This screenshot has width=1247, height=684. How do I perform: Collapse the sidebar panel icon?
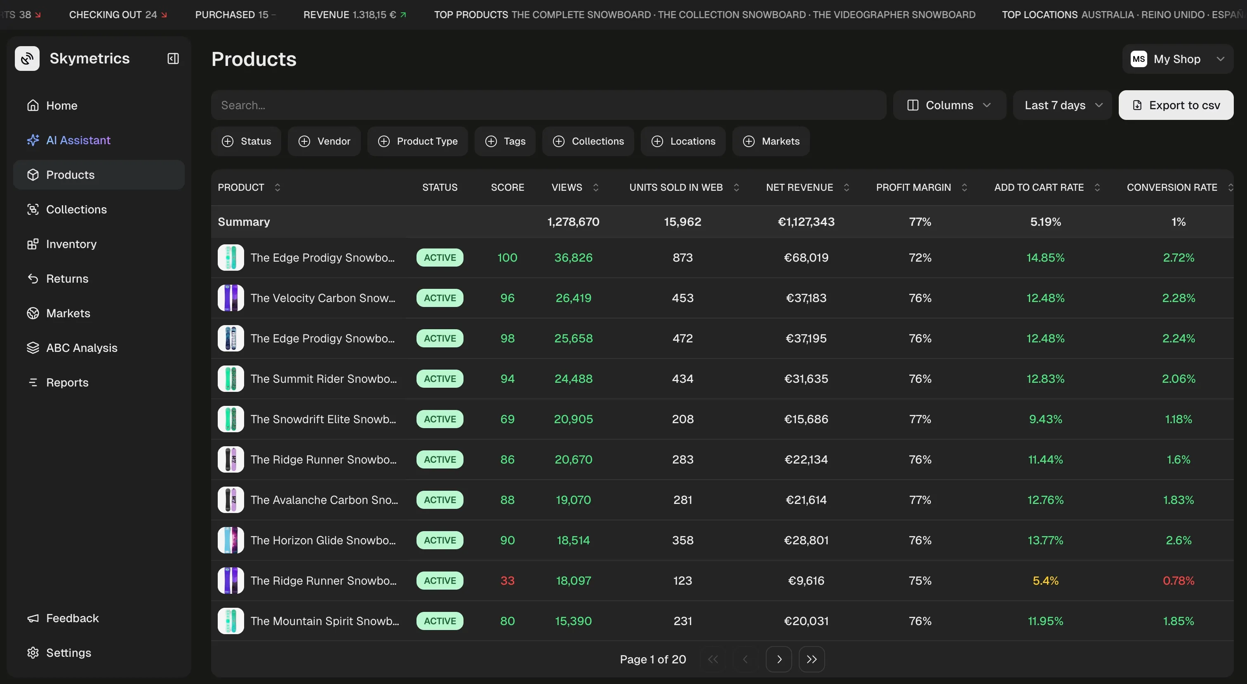coord(173,59)
